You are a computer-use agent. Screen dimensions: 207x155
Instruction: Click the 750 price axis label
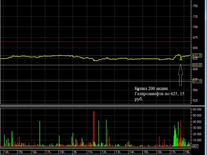[195, 6]
